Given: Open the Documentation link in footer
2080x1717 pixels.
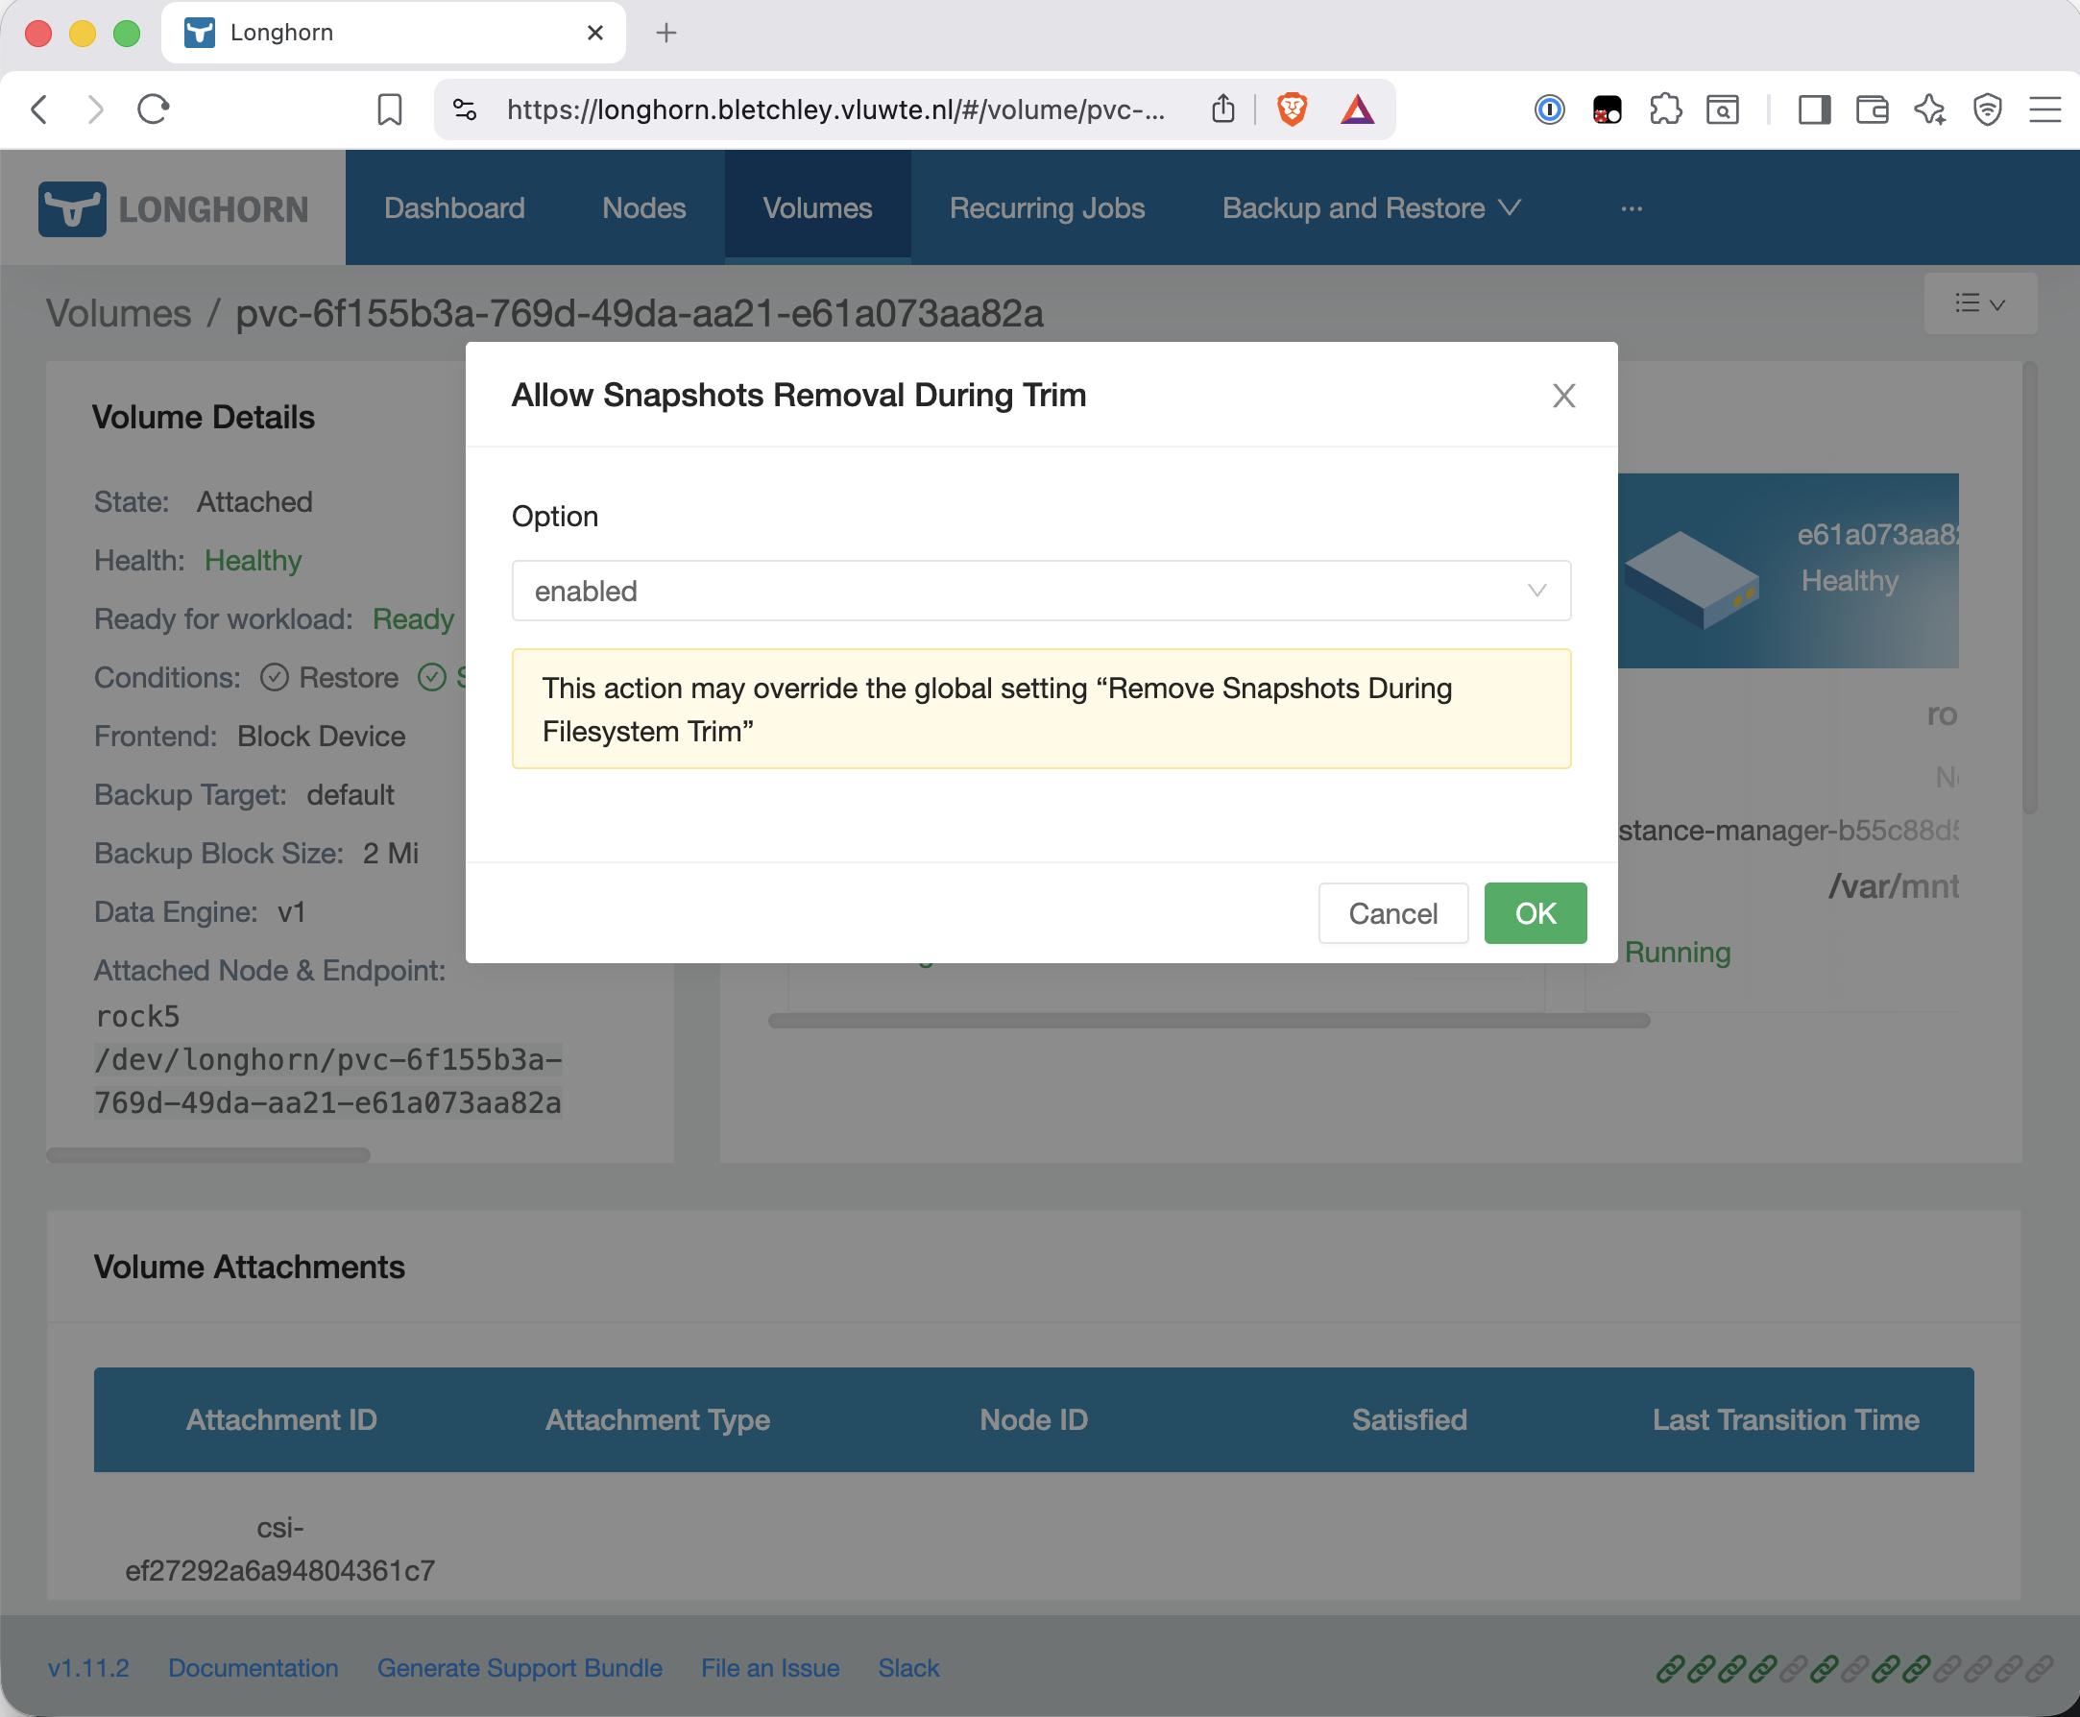Looking at the screenshot, I should [x=254, y=1668].
